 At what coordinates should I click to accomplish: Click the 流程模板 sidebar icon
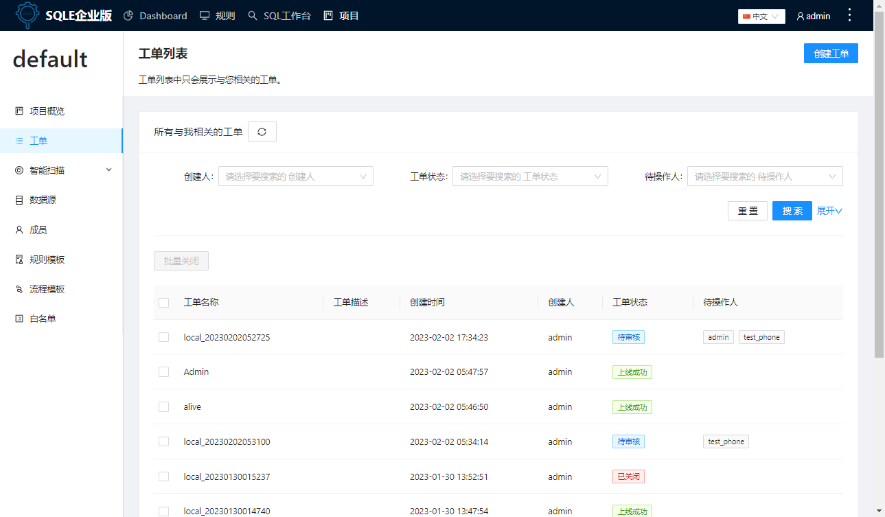point(19,290)
